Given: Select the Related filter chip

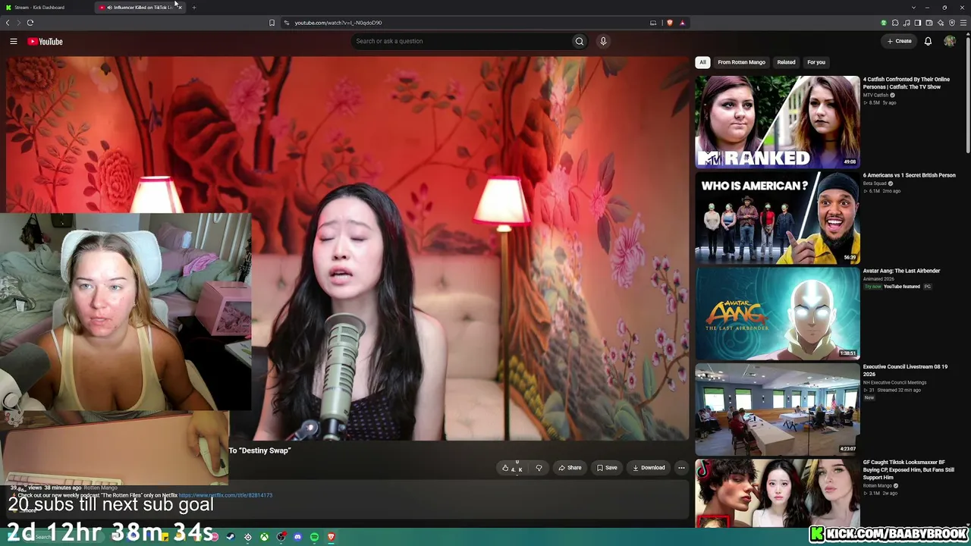Looking at the screenshot, I should pos(786,62).
